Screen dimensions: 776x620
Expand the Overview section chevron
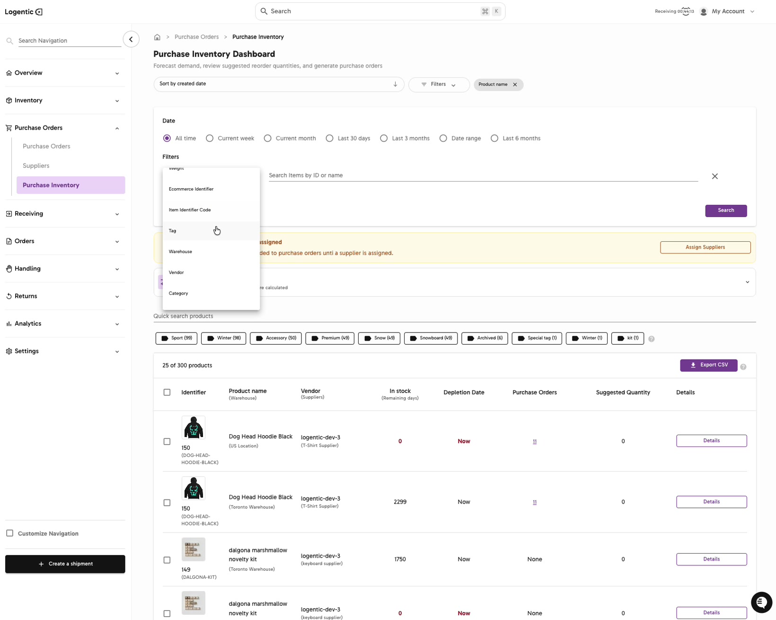coord(117,73)
